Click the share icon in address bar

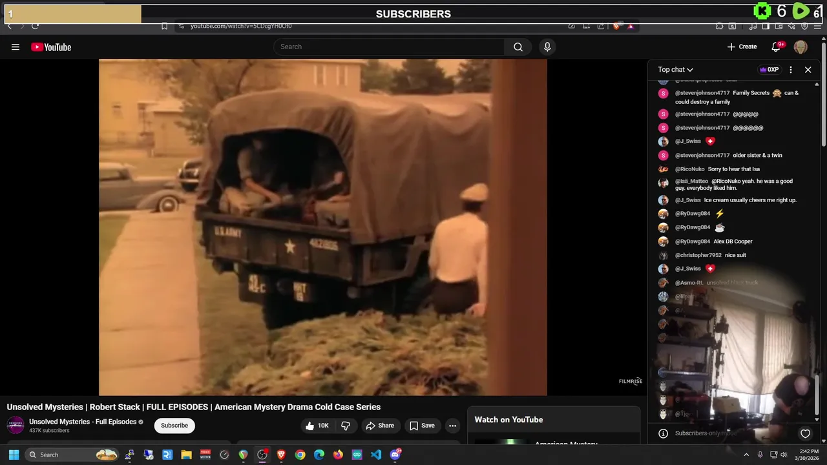point(601,26)
